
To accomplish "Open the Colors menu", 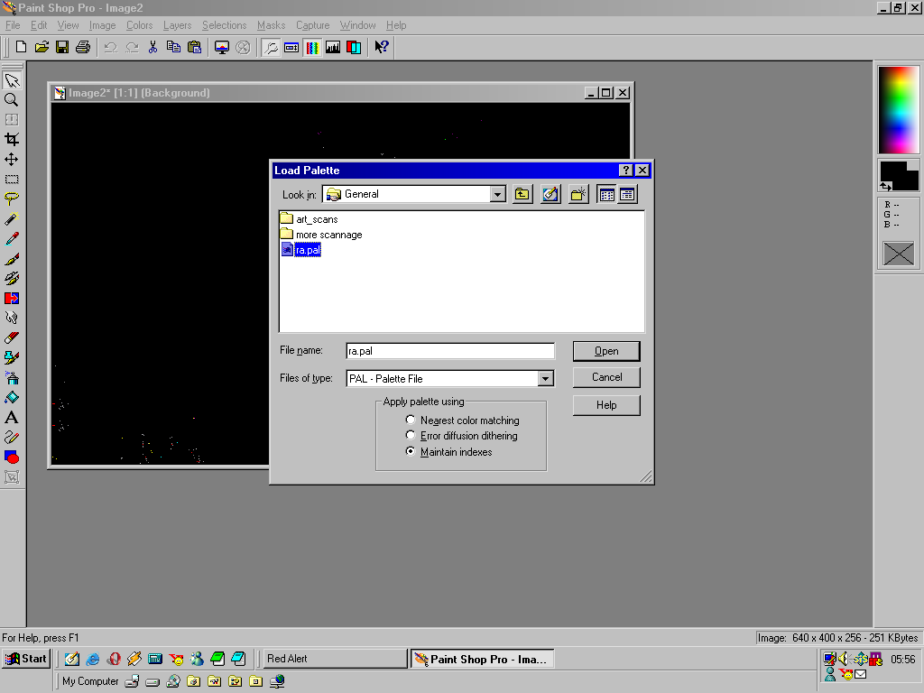I will pos(139,25).
